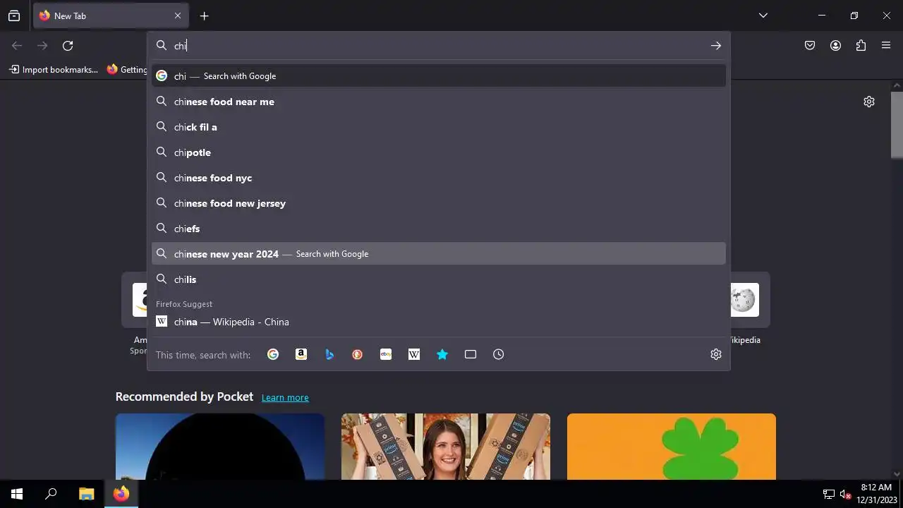The width and height of the screenshot is (903, 508).
Task: Go forward one page
Action: click(x=42, y=46)
